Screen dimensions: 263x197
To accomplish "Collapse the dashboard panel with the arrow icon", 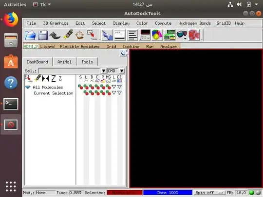I will pos(123,54).
